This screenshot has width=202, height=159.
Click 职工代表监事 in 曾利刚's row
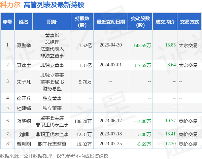click(x=52, y=144)
